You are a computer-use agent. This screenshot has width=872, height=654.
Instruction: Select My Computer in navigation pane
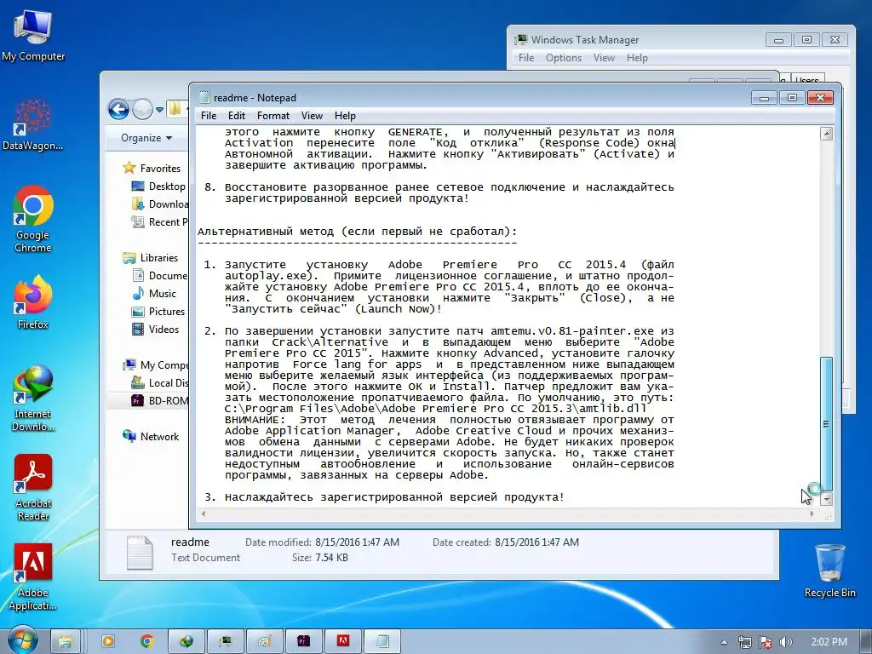(156, 364)
